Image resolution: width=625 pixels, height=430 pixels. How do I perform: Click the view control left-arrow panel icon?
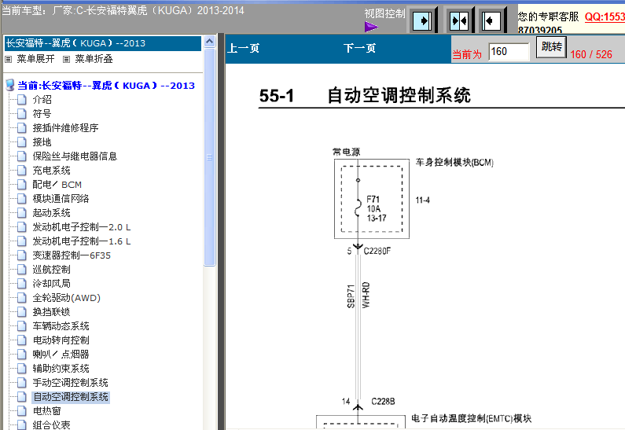(x=491, y=20)
